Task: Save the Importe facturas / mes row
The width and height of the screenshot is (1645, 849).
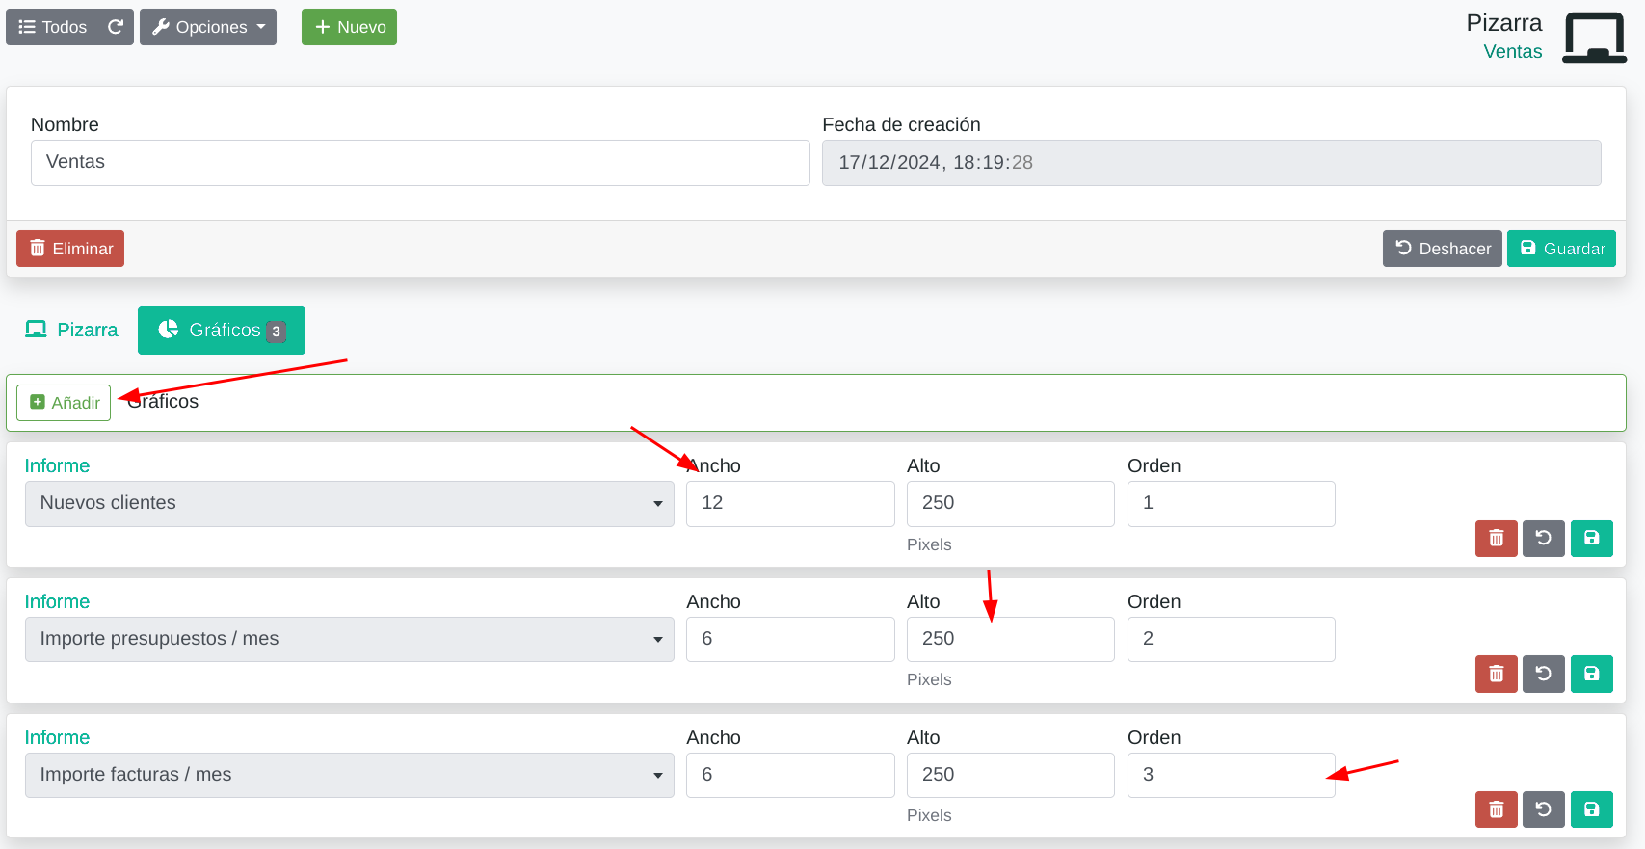Action: click(x=1591, y=809)
